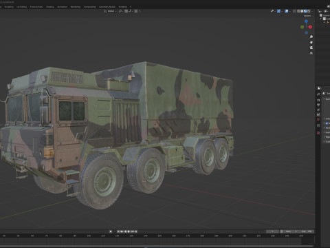The image size is (330, 248).
Task: Open the Outliner editor type menu
Action: [x=320, y=11]
